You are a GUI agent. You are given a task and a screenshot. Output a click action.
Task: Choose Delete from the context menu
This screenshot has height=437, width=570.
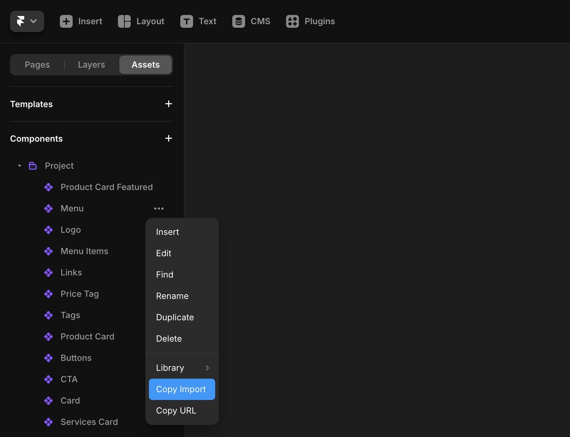[x=182, y=339]
